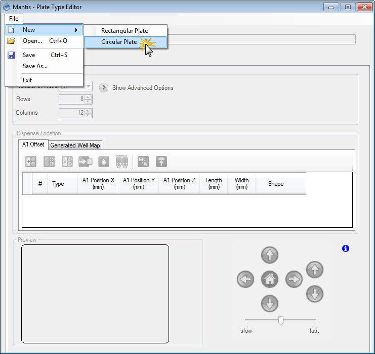Image resolution: width=375 pixels, height=354 pixels.
Task: Click the 'fast' label under slider
Action: (x=314, y=331)
